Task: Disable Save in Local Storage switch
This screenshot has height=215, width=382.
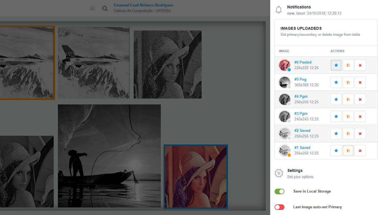Action: 279,191
